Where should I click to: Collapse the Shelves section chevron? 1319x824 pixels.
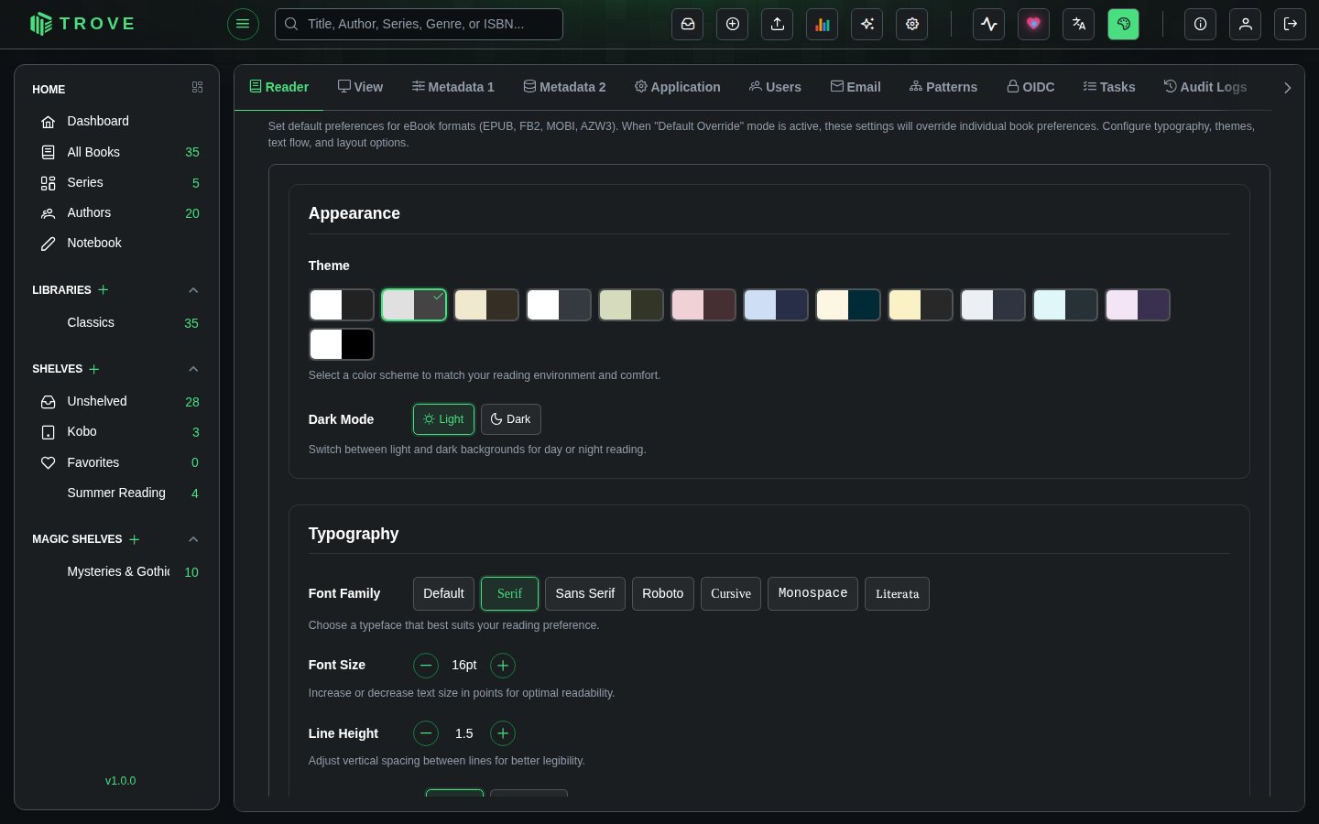click(193, 369)
